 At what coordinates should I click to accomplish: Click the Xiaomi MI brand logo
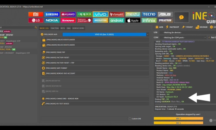(x=36, y=14)
